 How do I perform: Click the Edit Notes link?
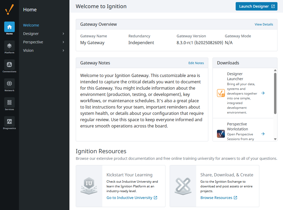click(196, 63)
